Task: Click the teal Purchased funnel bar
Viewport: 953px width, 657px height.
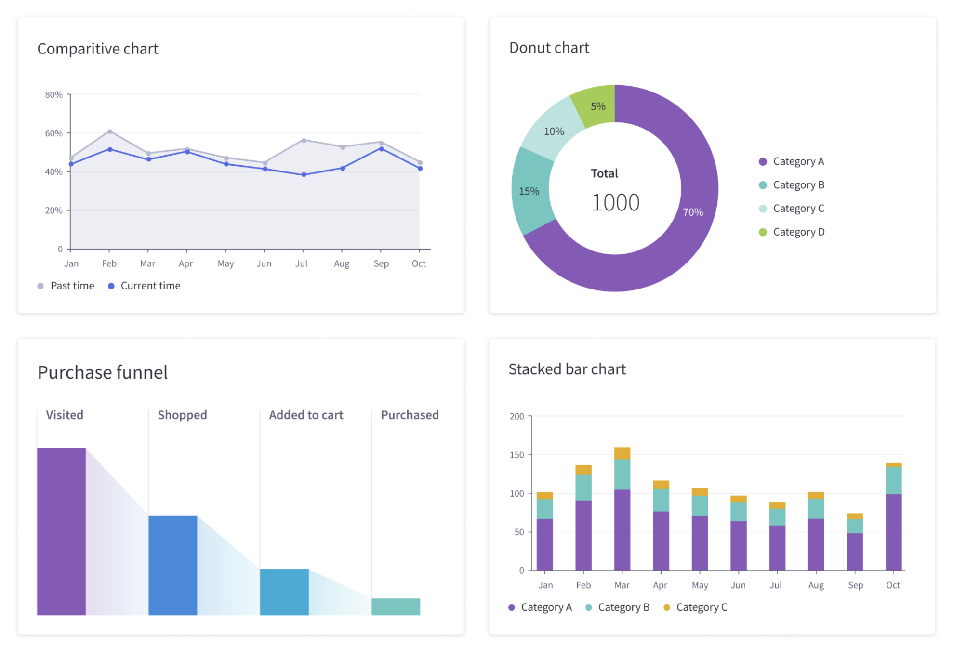Action: 396,606
